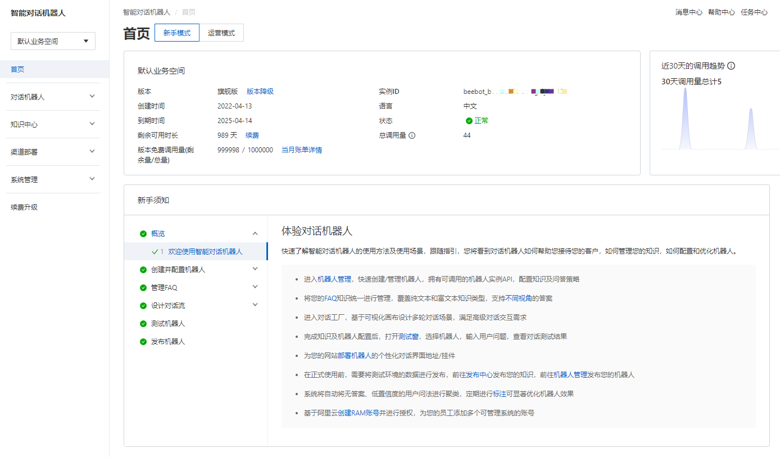Image resolution: width=780 pixels, height=457 pixels.
Task: Click the 体验对话机器人 heading
Action: coord(317,231)
